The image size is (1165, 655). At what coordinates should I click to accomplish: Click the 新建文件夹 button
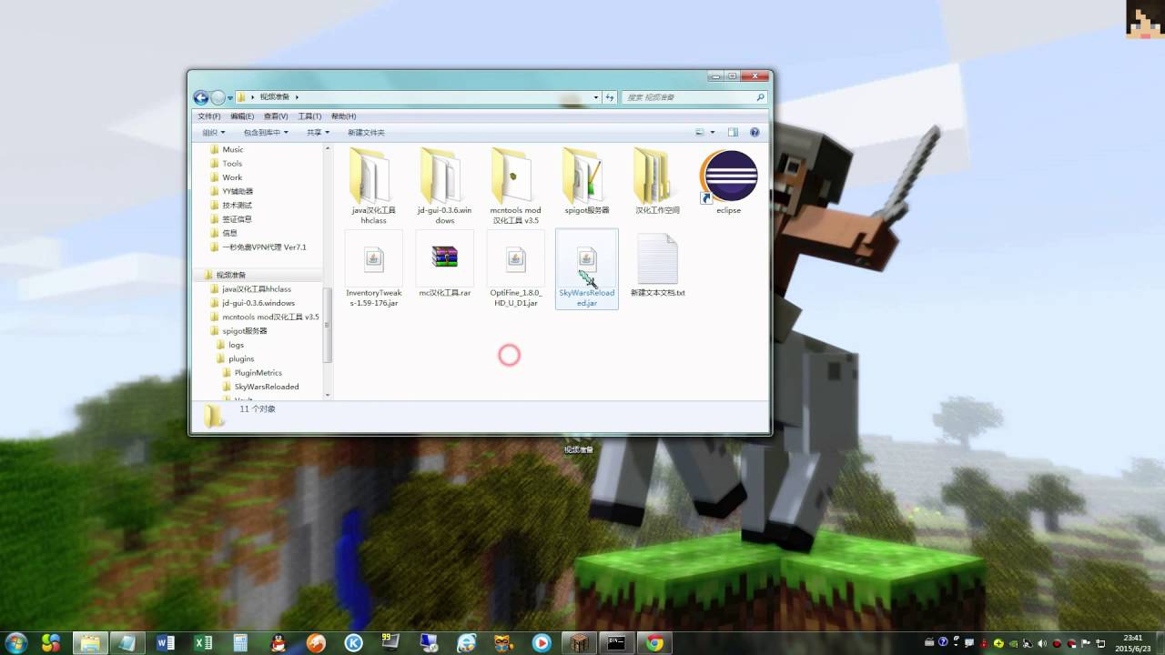[366, 132]
